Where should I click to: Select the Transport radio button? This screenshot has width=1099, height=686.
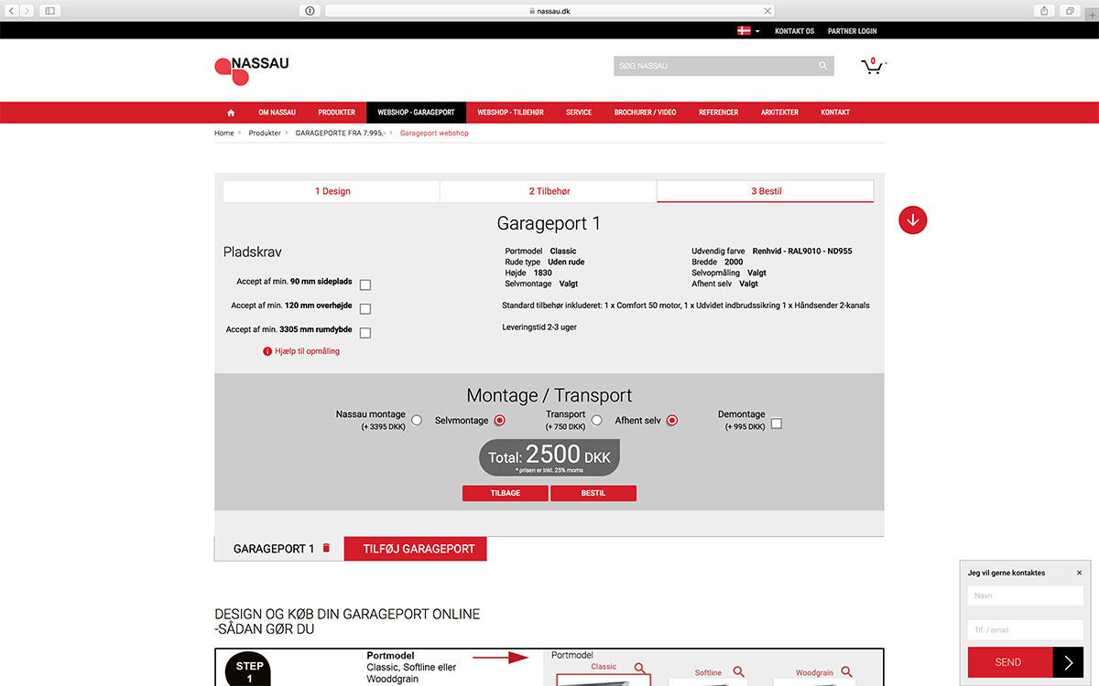(596, 421)
